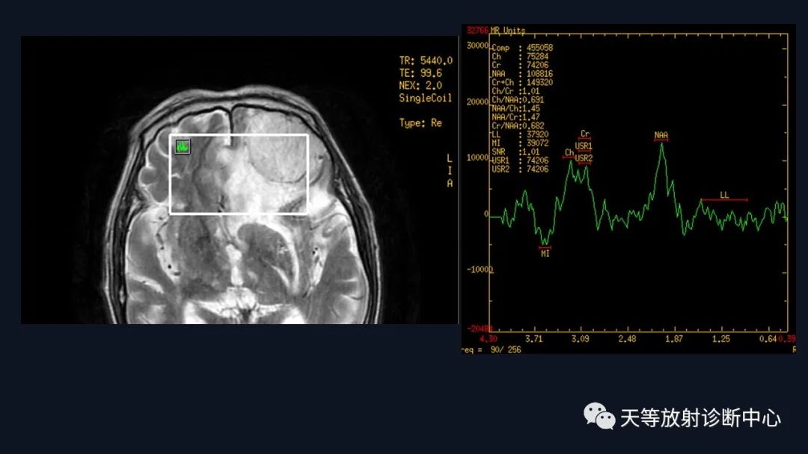808x454 pixels.
Task: Click the MR Units axis label
Action: [x=507, y=31]
